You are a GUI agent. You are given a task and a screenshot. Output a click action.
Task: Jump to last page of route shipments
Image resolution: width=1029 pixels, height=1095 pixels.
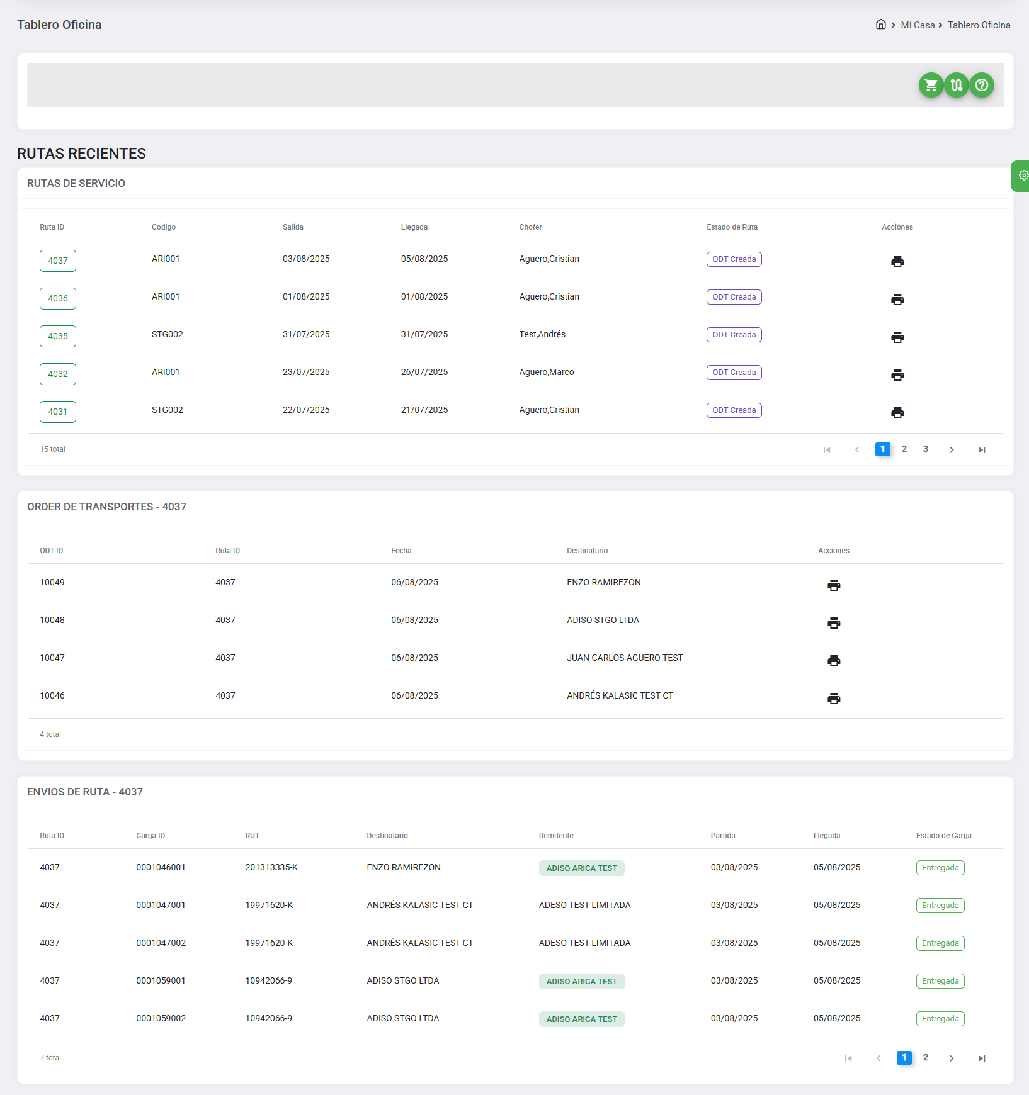(981, 1058)
